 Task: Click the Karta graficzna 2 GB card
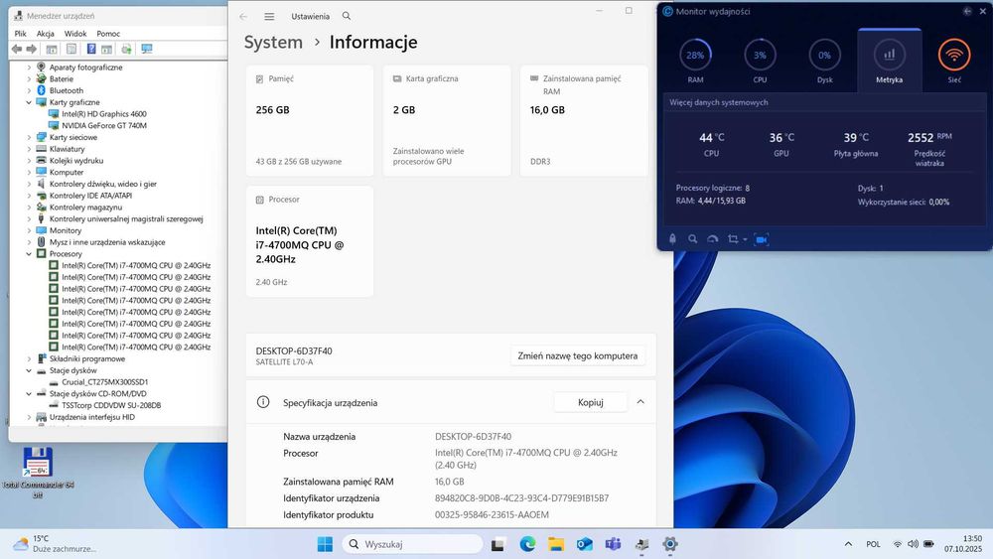447,120
